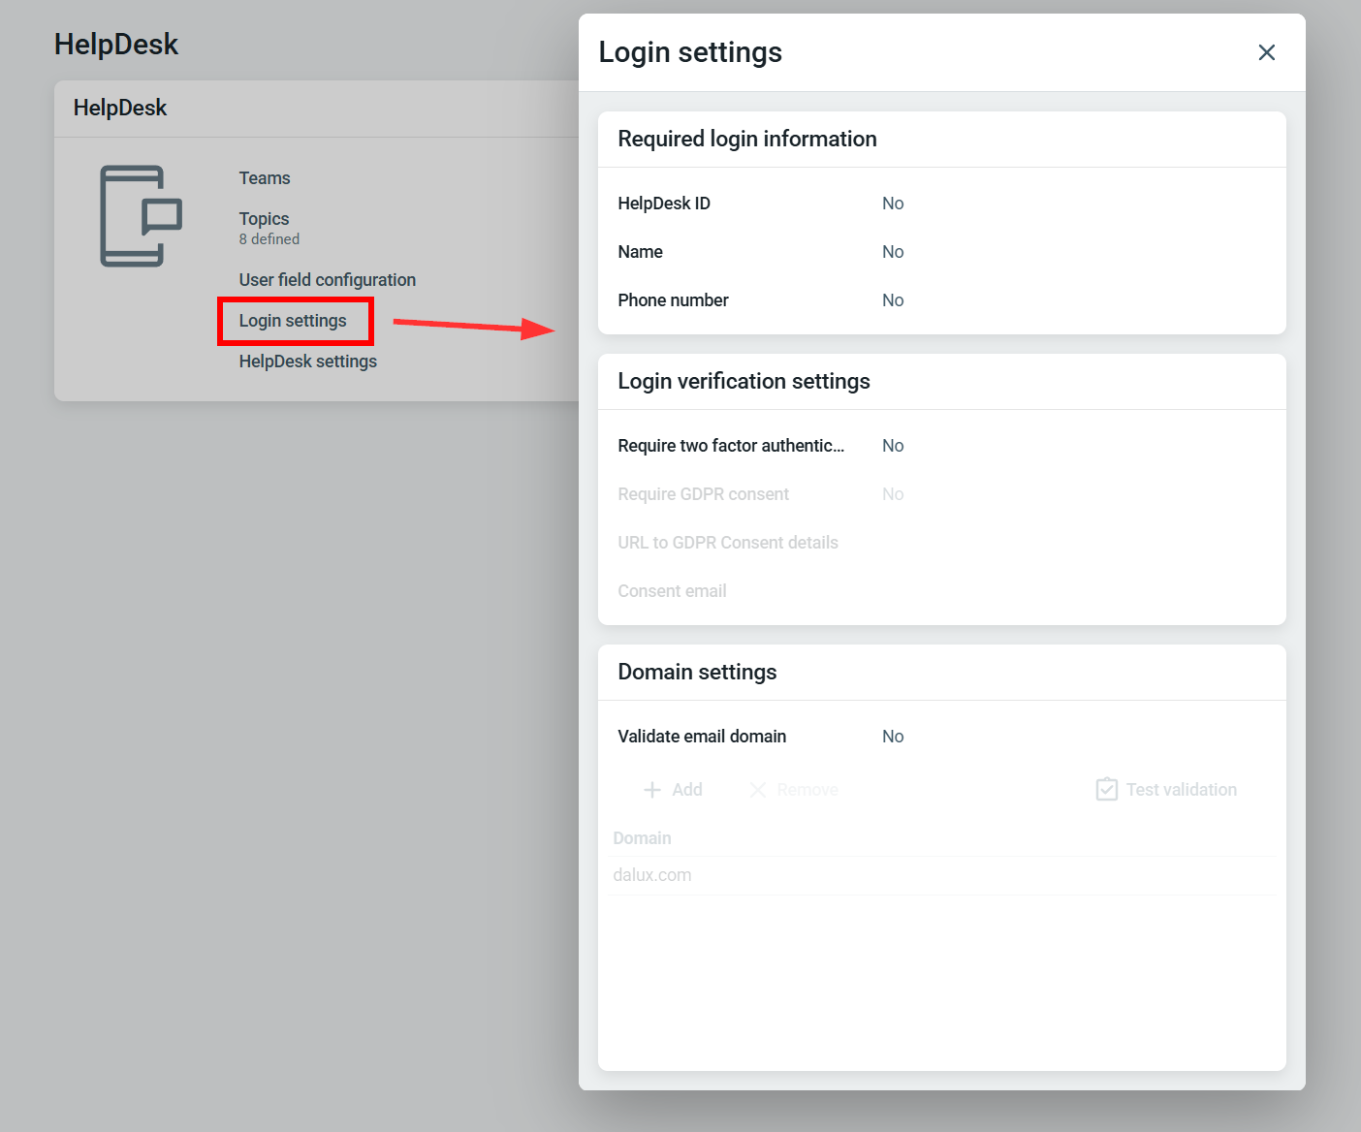Select Login settings in HelpDesk card

(293, 321)
